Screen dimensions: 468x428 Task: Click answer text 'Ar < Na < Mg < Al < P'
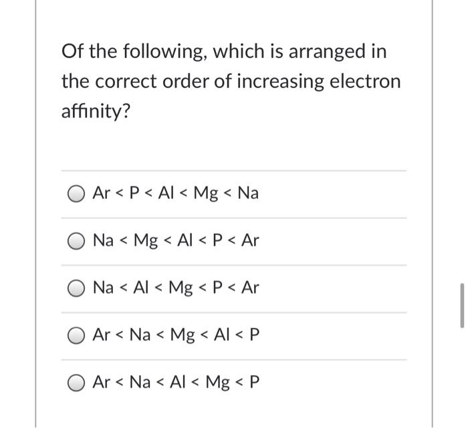(176, 335)
